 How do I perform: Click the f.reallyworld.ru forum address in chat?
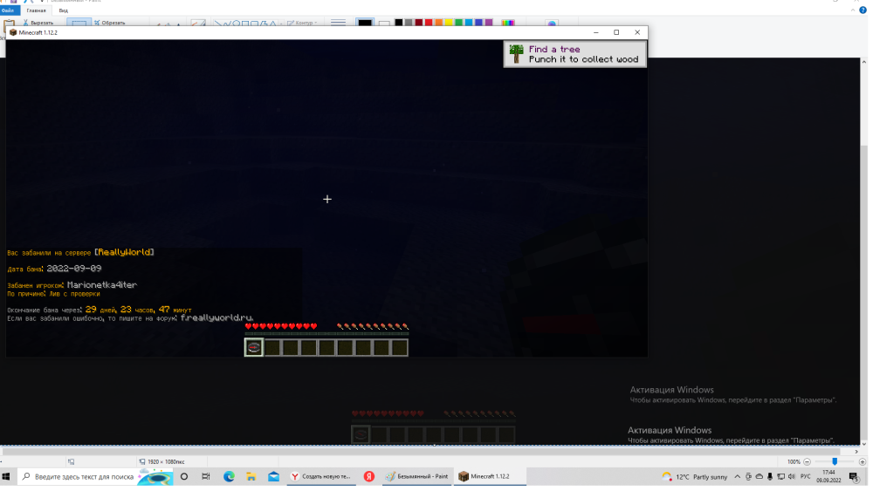[x=217, y=318]
